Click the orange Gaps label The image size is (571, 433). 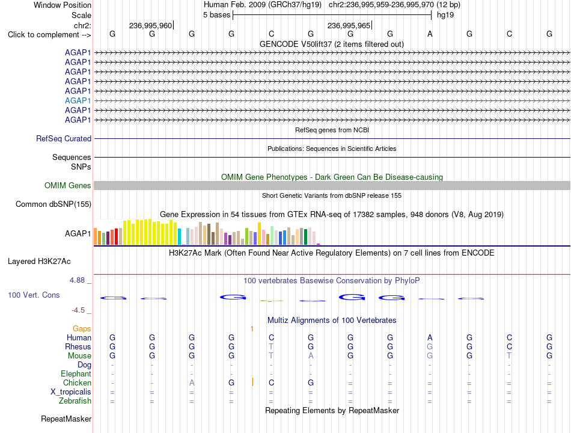pos(82,329)
